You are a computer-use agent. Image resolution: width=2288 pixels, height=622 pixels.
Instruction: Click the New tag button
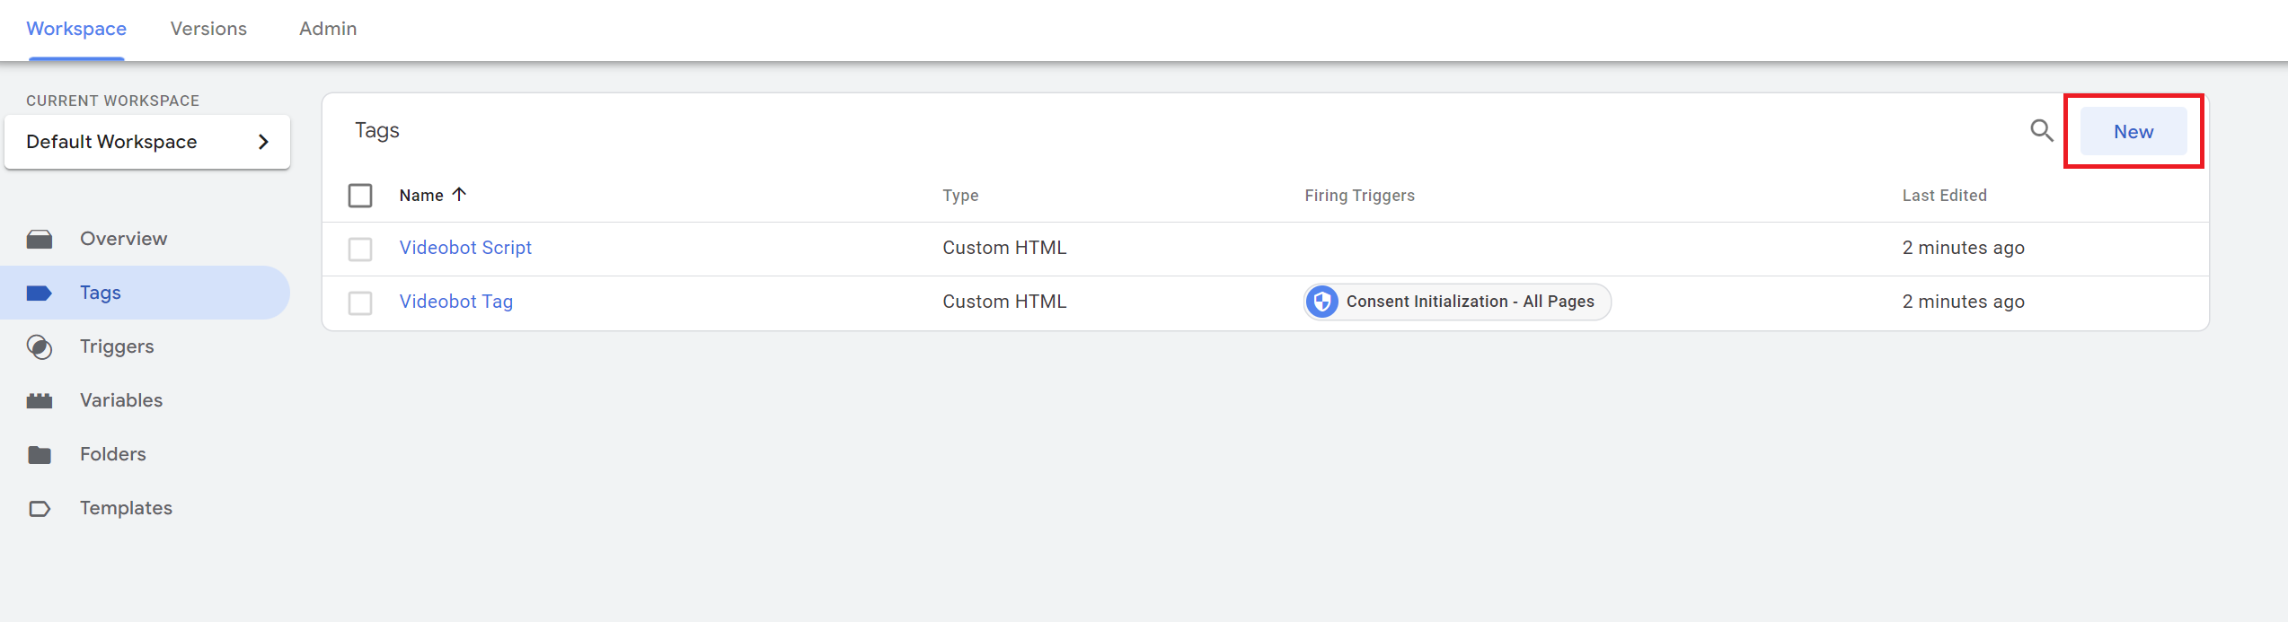(x=2133, y=132)
